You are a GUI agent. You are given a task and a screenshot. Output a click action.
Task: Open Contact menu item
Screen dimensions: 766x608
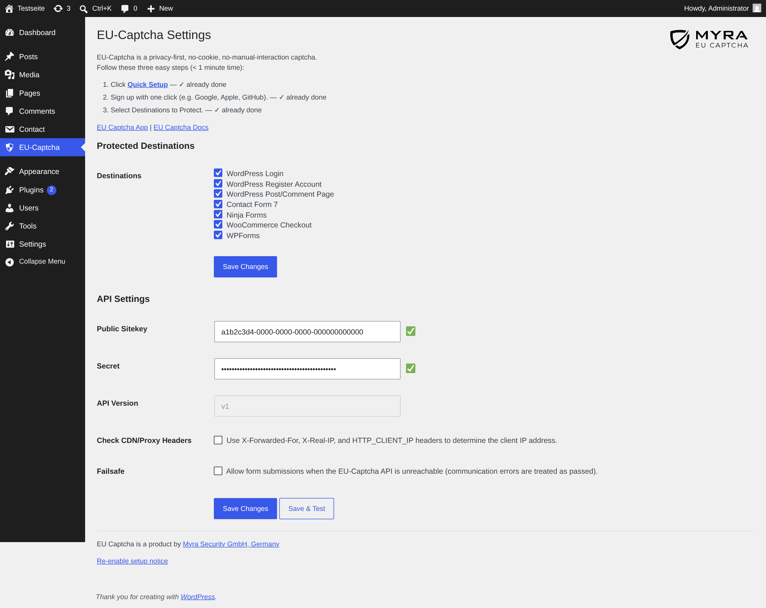pos(43,129)
